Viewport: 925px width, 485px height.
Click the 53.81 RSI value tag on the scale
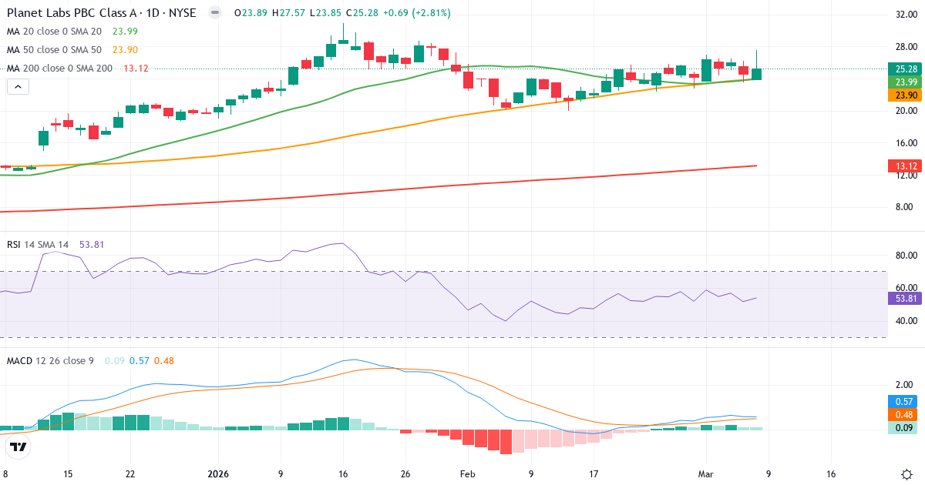(903, 297)
